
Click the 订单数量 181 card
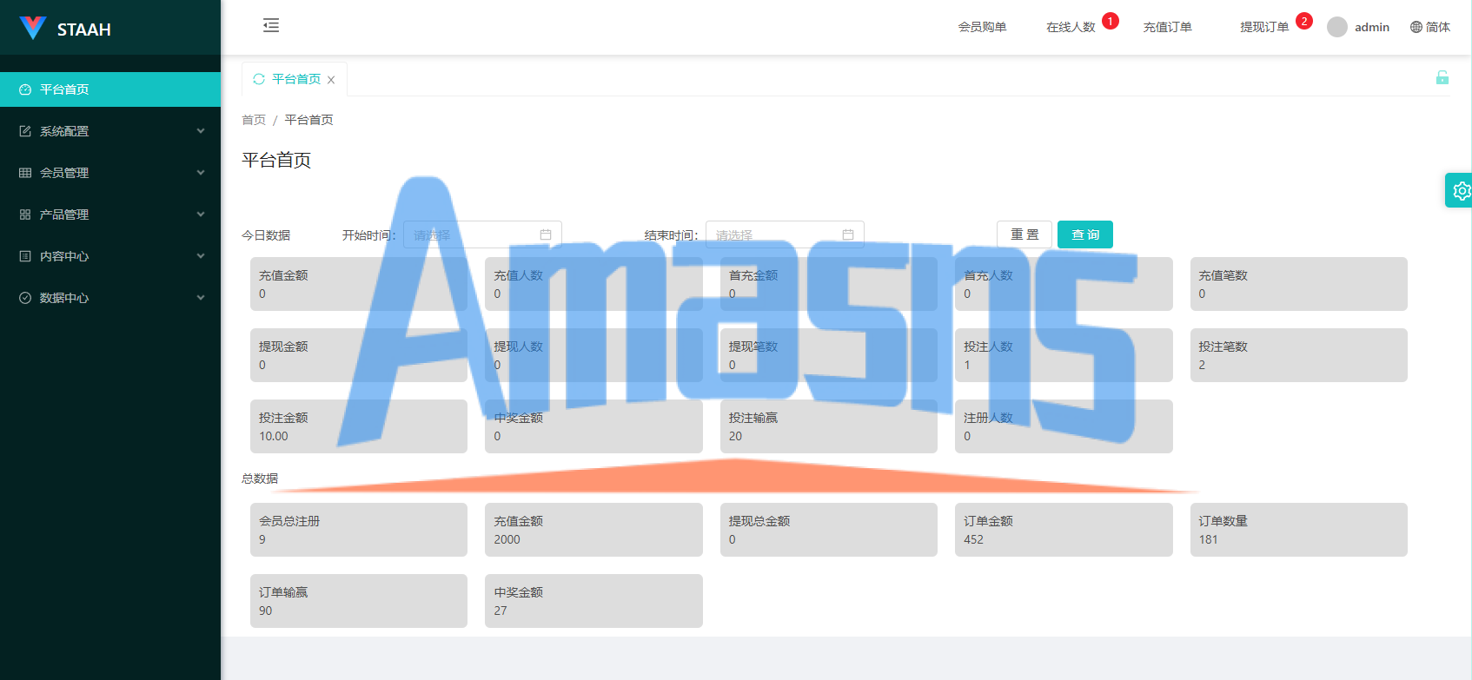click(1298, 530)
